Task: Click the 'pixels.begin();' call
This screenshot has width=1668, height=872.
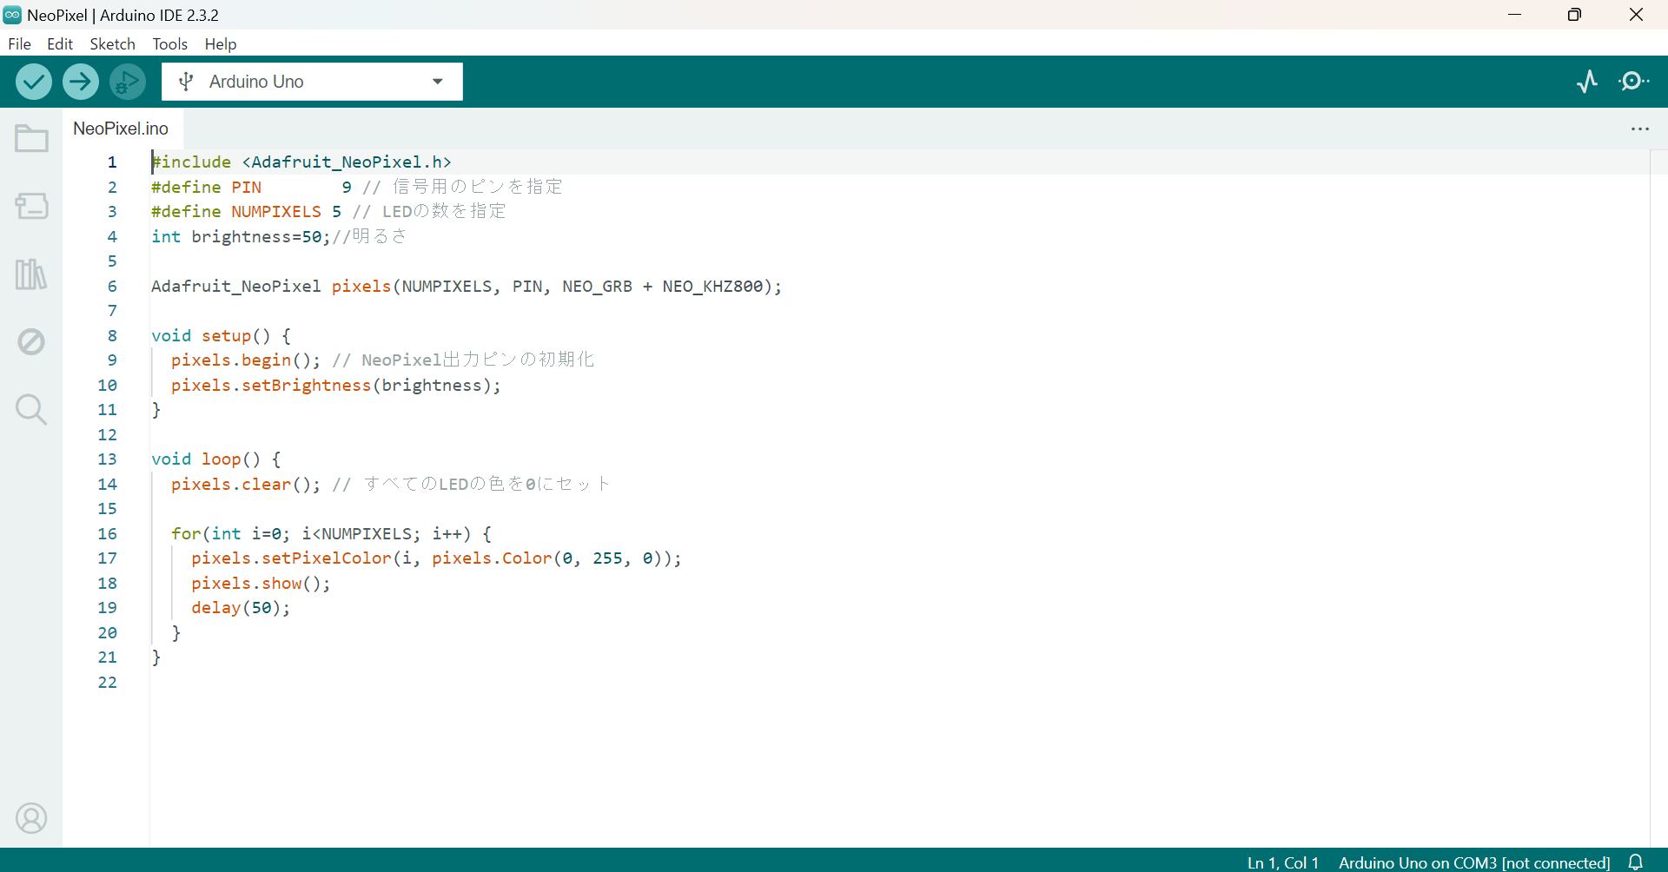Action: (x=246, y=360)
